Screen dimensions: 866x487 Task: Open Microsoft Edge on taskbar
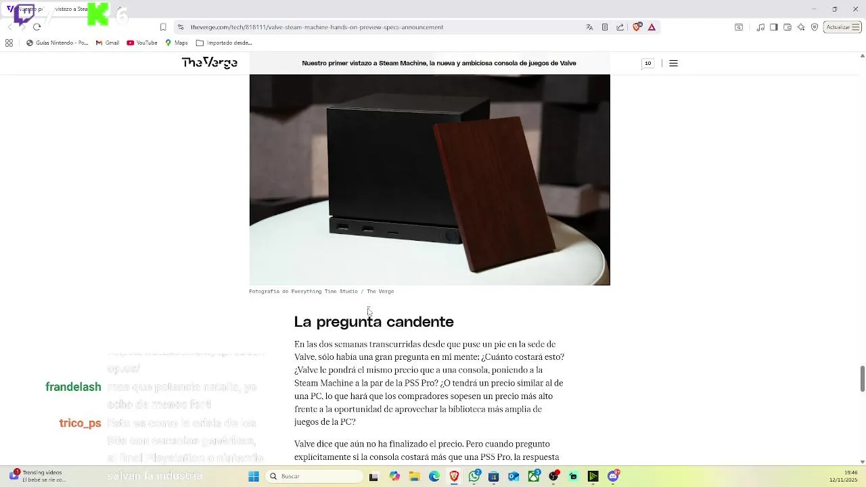click(434, 476)
